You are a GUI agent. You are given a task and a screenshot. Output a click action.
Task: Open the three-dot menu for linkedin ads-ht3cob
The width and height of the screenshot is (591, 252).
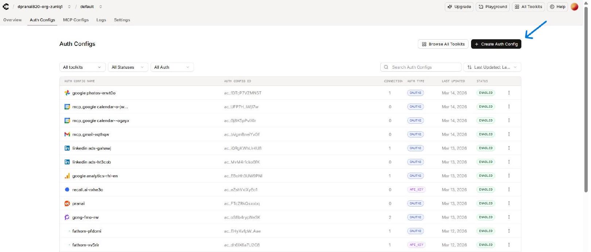(509, 162)
